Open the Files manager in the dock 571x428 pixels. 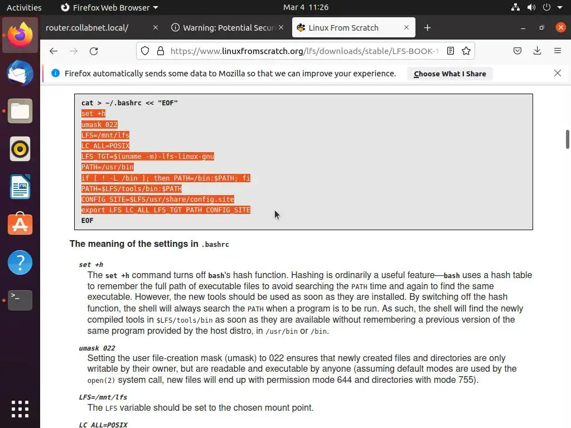coord(20,111)
